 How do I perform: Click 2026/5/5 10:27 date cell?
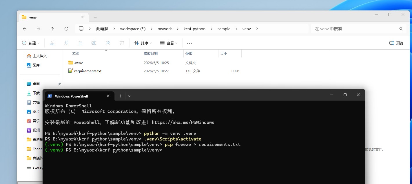pyautogui.click(x=156, y=71)
